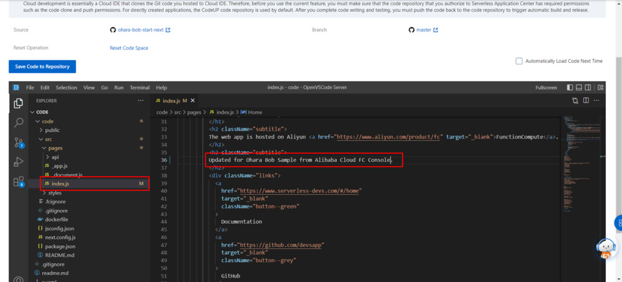
Task: Click the Reset Code Space link
Action: (129, 48)
